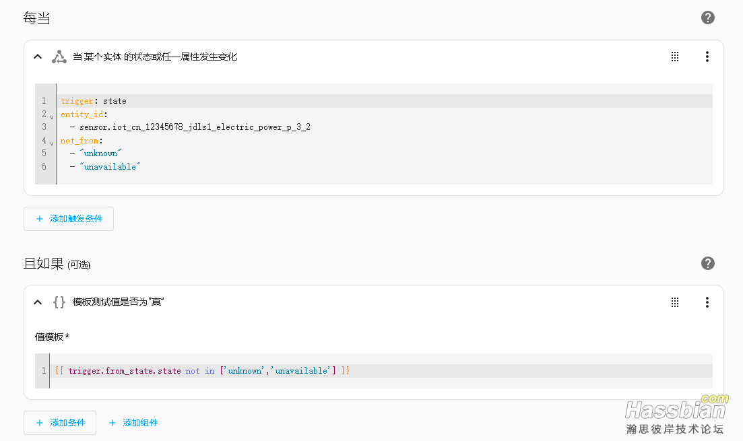Click the 'trigger: state' line in editor
Screen dimensions: 743x441
[x=384, y=101]
